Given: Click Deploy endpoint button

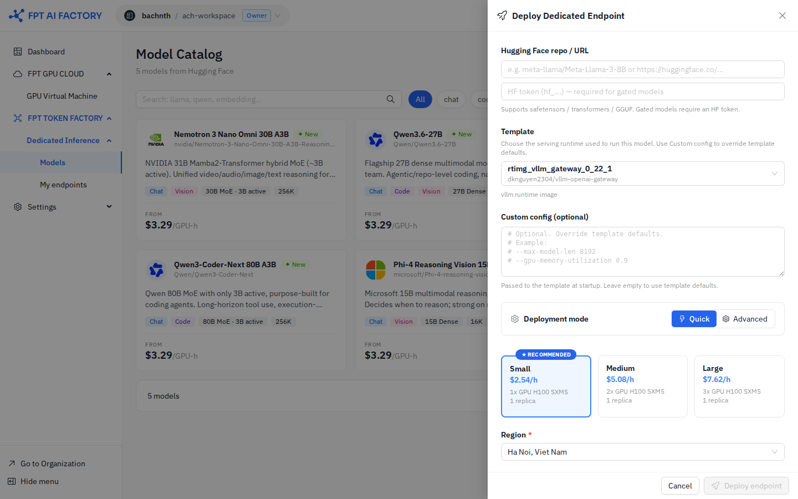Looking at the screenshot, I should [746, 486].
